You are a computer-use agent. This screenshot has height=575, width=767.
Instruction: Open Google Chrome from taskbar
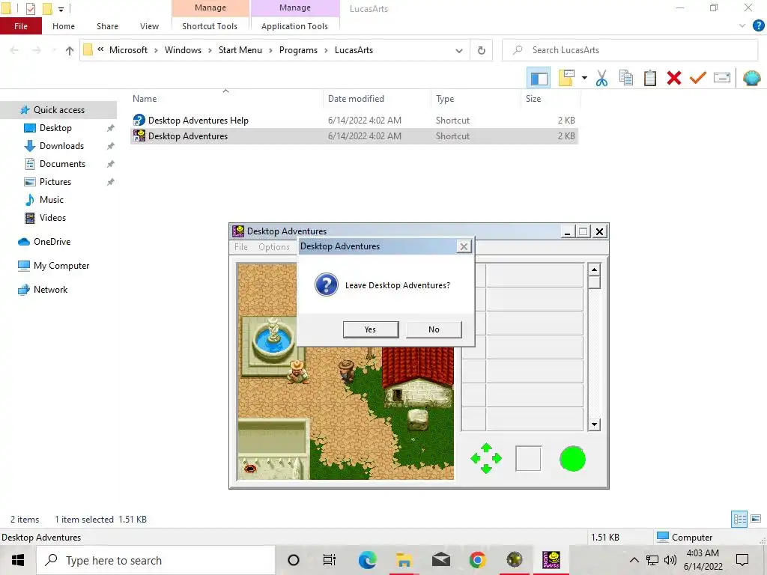[x=477, y=560]
